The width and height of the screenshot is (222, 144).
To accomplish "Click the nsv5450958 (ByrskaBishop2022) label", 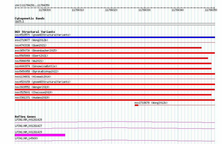I will click(x=37, y=71).
